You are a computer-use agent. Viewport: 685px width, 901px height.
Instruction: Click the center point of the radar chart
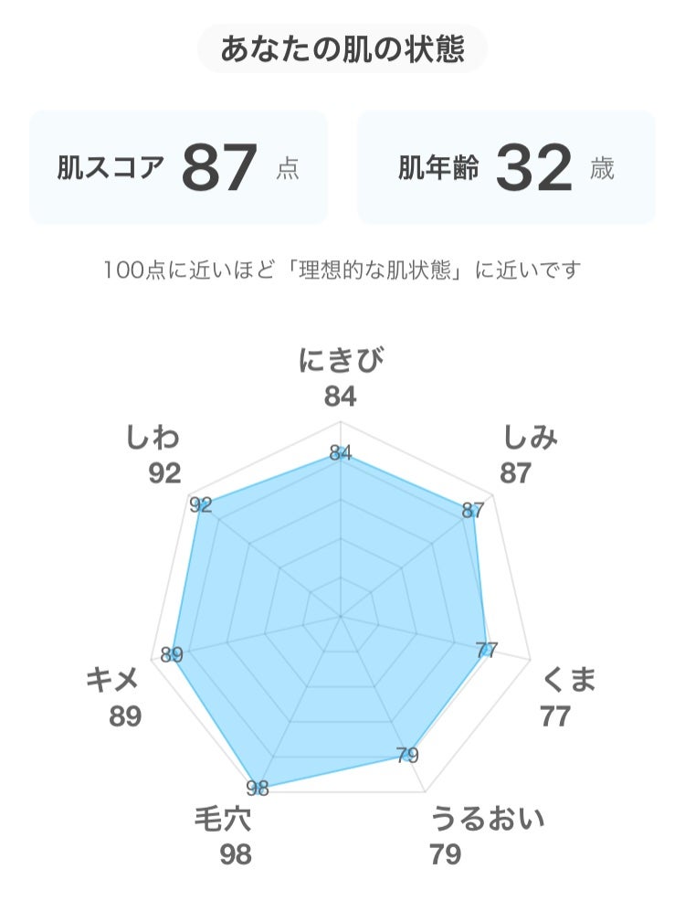coord(341,617)
